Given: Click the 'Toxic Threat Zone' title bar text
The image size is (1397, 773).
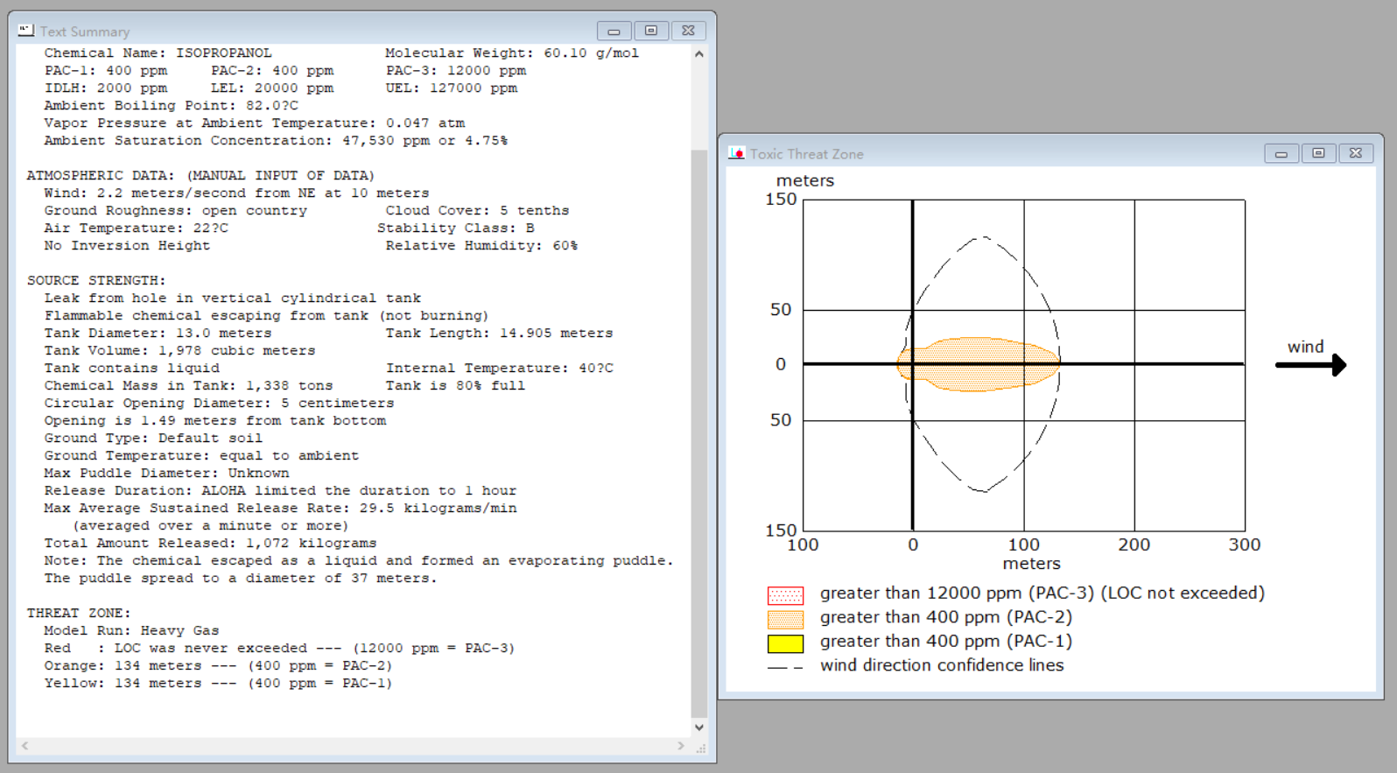Looking at the screenshot, I should click(x=806, y=154).
